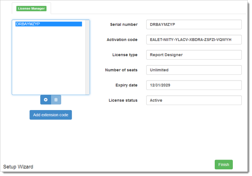Focus the Serial number input field
The height and width of the screenshot is (176, 252).
[x=194, y=25]
